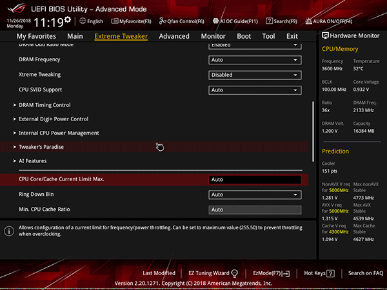Click the date 11/26/2018 Monday
The image size is (387, 290).
click(19, 23)
